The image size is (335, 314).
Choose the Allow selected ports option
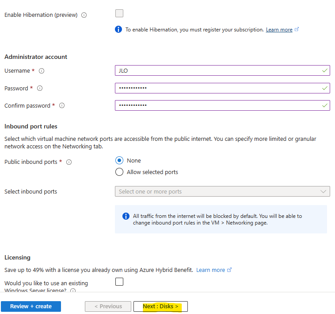[119, 172]
